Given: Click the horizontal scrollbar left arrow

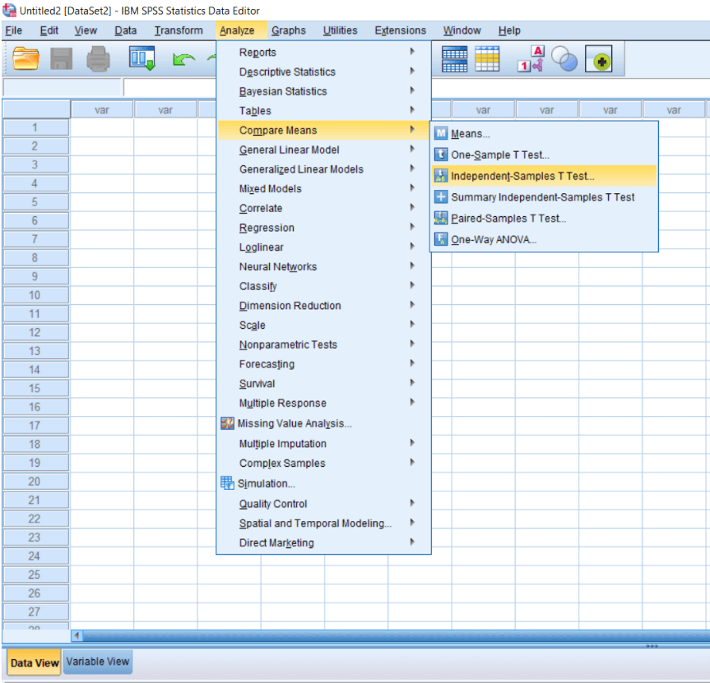Looking at the screenshot, I should (77, 635).
